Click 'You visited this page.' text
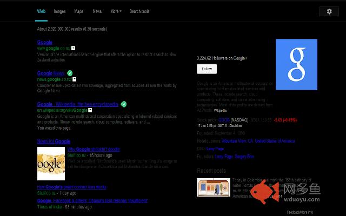The image size is (346, 216). point(54,128)
